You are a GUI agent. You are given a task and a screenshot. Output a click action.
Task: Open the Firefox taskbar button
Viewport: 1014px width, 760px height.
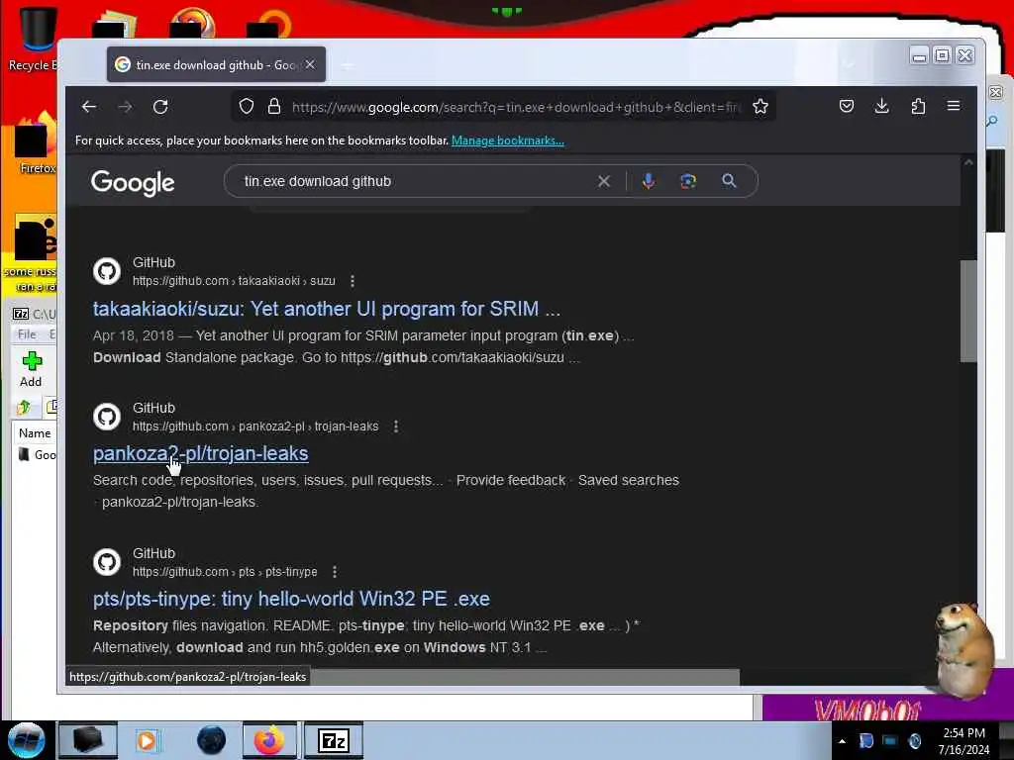pyautogui.click(x=269, y=740)
